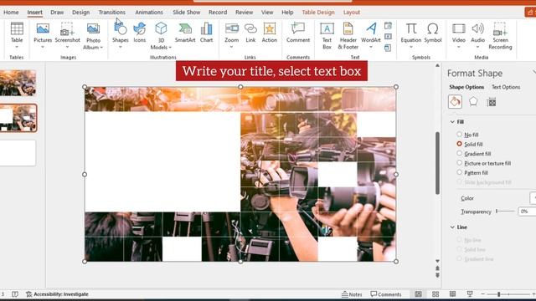Insert a Symbol

coord(433,33)
